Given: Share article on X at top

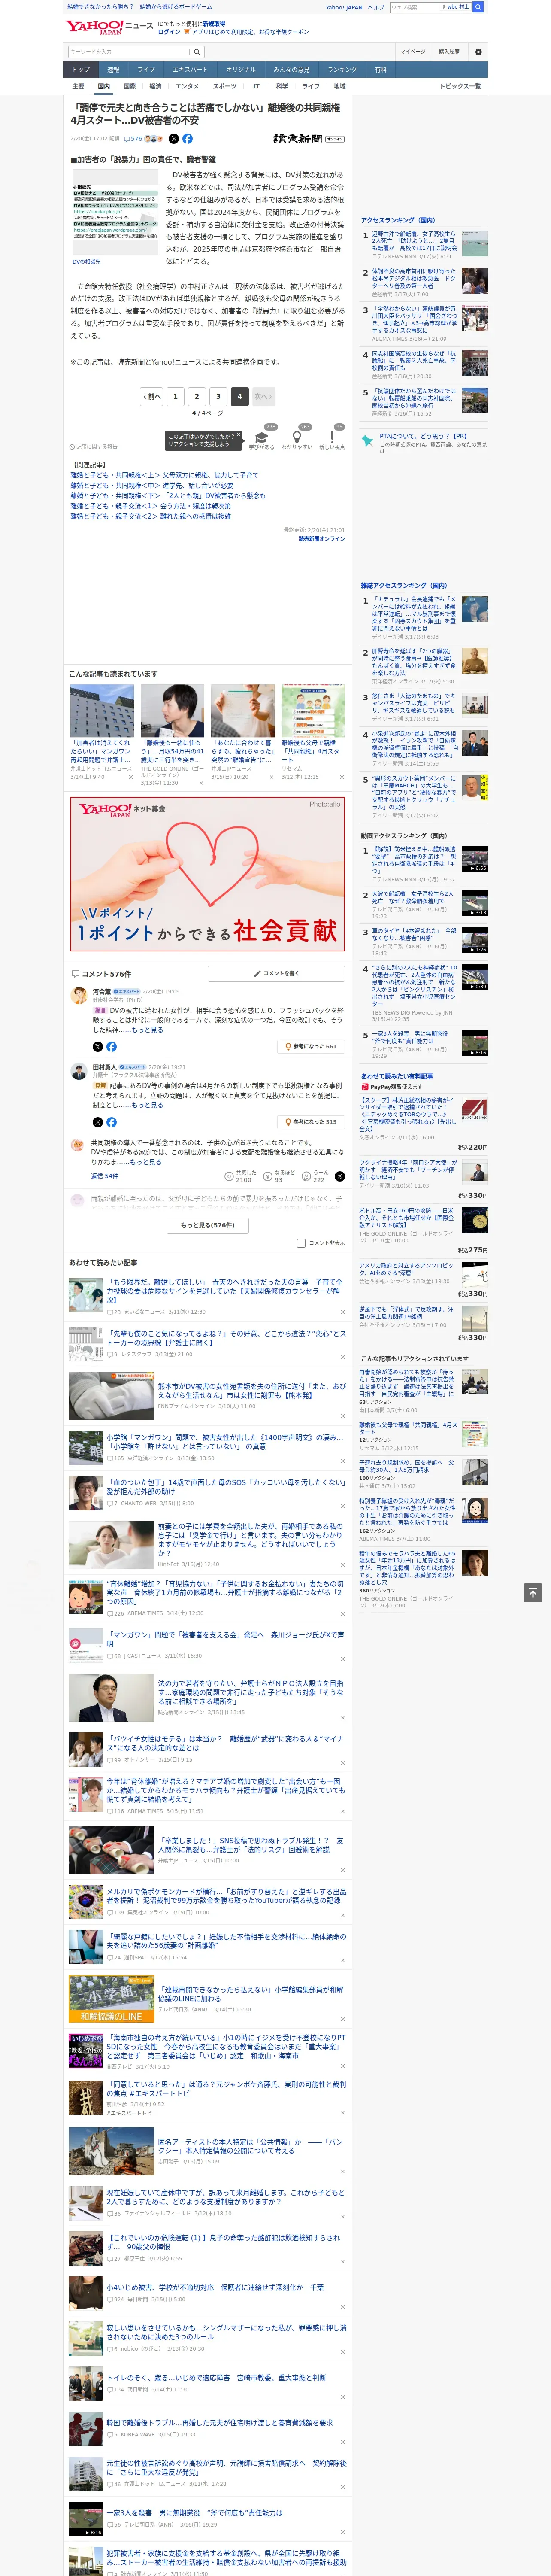Looking at the screenshot, I should click(174, 139).
